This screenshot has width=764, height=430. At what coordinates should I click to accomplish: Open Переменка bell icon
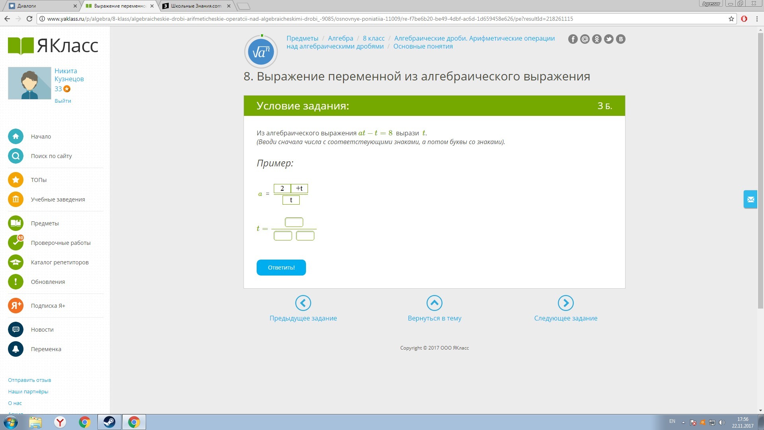[16, 349]
